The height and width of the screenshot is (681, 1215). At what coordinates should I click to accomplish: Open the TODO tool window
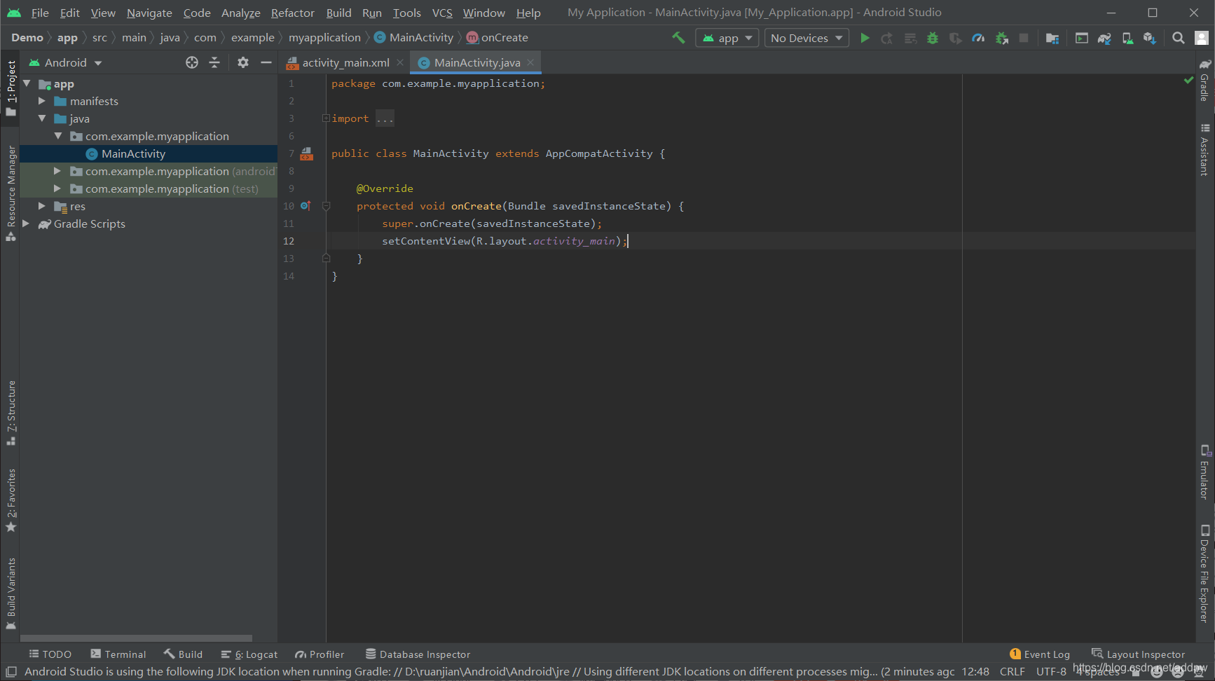click(50, 654)
